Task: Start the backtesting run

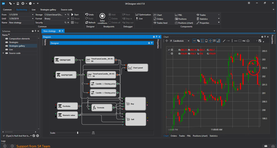Action: click(x=75, y=15)
